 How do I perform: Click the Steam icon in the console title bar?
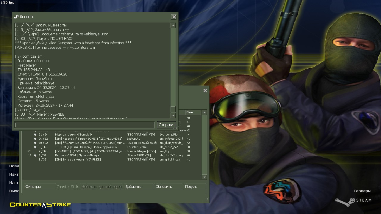point(16,17)
